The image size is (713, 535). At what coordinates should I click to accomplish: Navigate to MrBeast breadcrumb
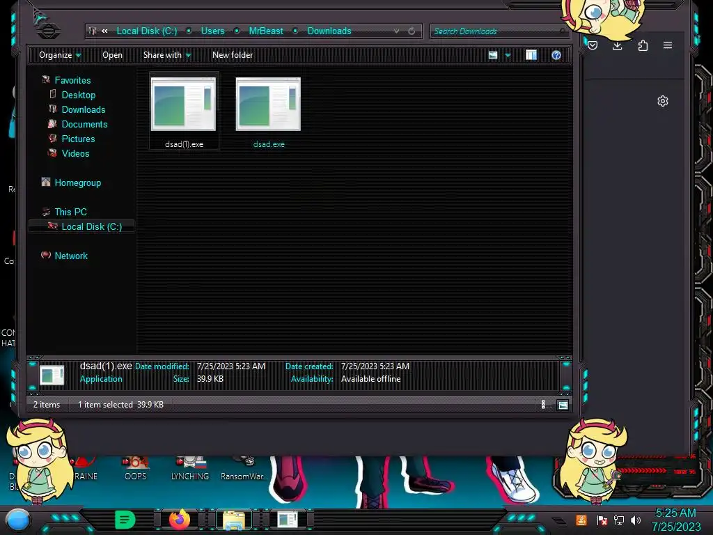point(266,31)
